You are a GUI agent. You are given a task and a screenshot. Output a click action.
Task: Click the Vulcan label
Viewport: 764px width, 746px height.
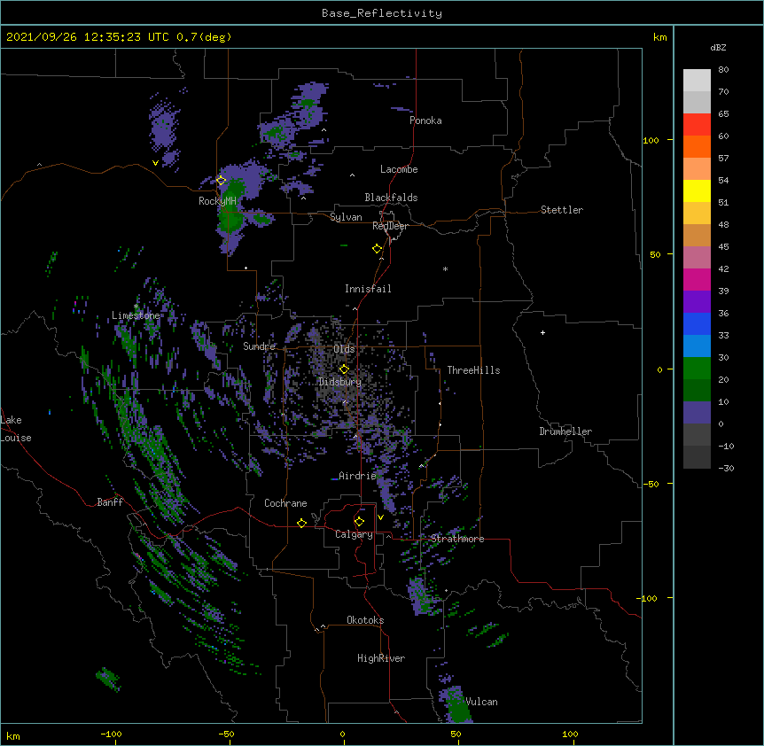[x=481, y=702]
